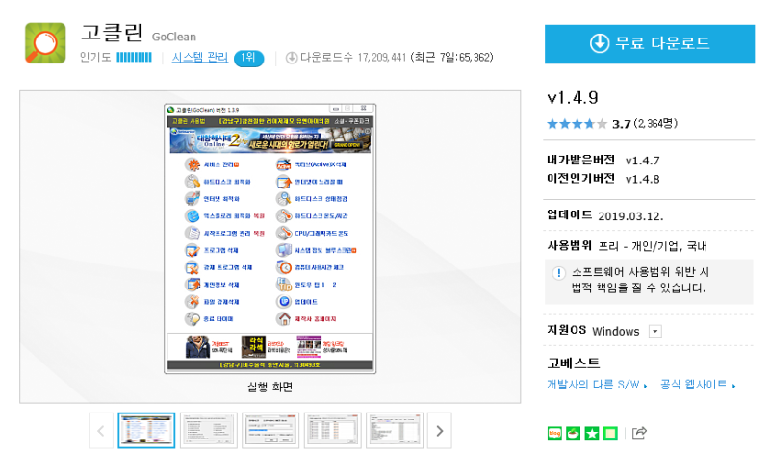Open the 고베스트 heading link
Image resolution: width=770 pixels, height=476 pixels.
[573, 363]
